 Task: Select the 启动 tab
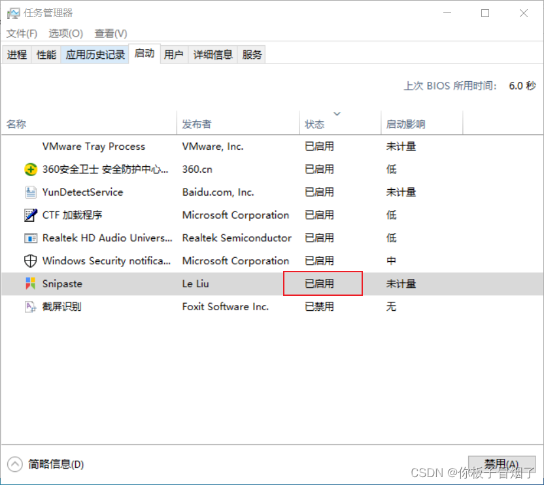point(144,54)
